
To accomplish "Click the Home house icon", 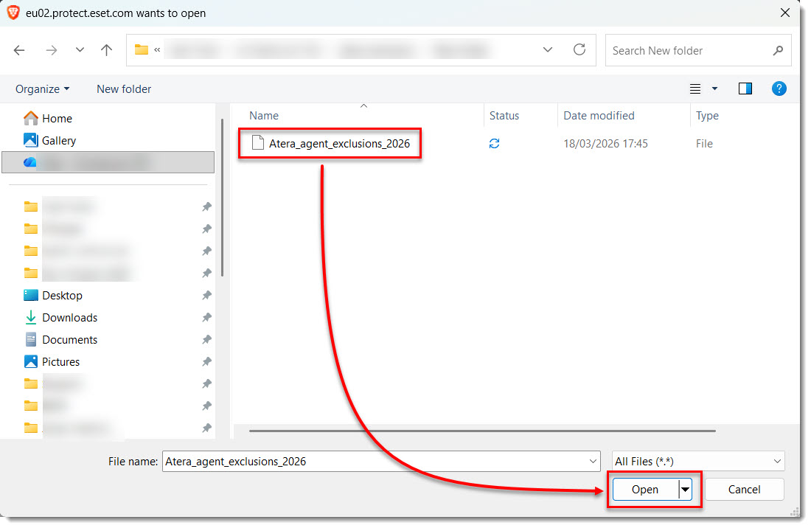I will click(x=30, y=119).
